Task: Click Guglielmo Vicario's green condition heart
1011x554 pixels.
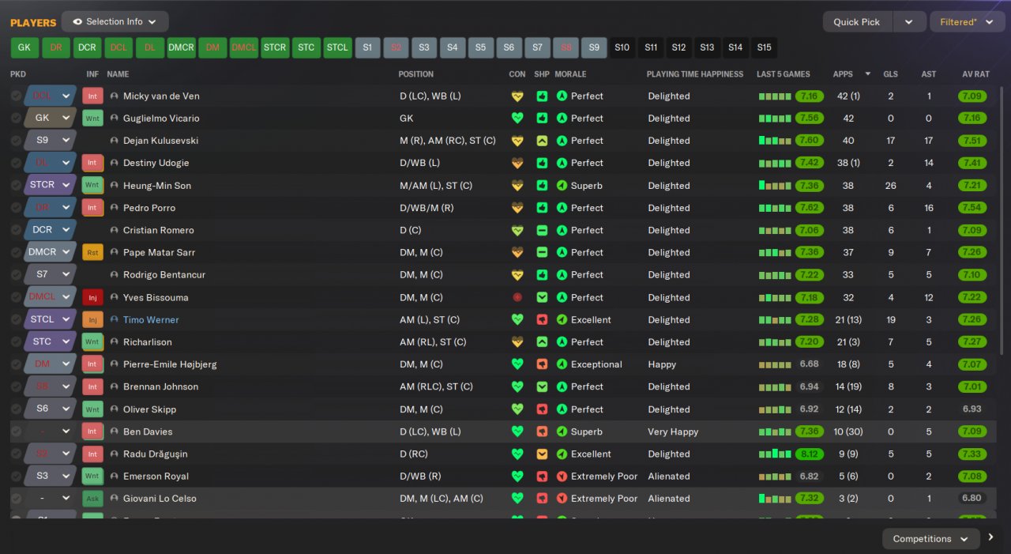Action: click(x=517, y=119)
